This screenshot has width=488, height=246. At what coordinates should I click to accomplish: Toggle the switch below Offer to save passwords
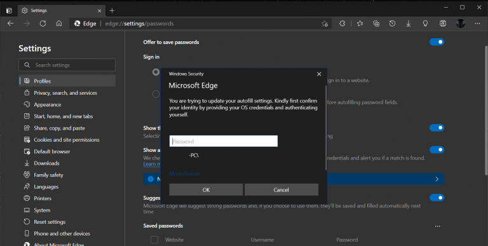pos(437,128)
